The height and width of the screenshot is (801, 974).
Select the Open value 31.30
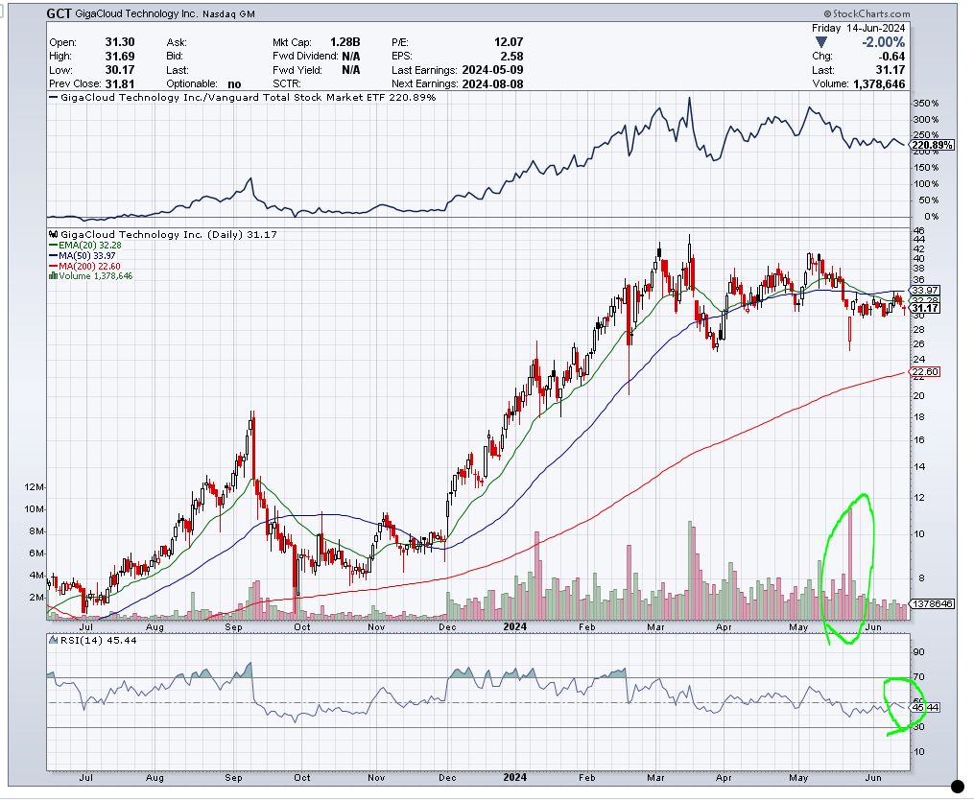point(120,42)
